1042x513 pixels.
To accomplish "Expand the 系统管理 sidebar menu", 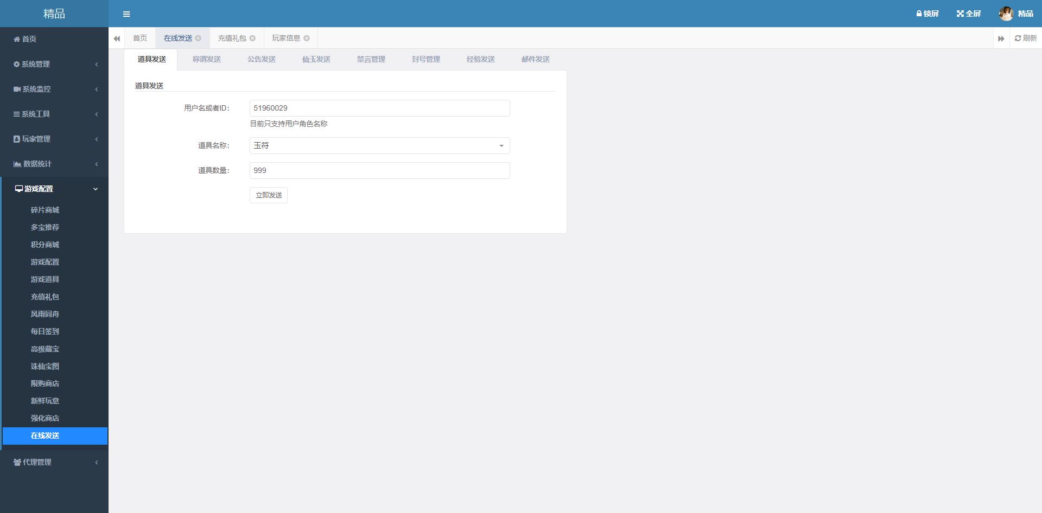I will click(54, 64).
